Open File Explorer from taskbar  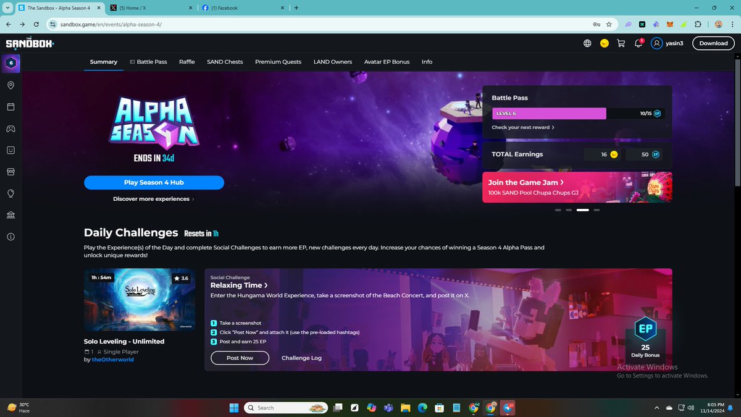[405, 408]
